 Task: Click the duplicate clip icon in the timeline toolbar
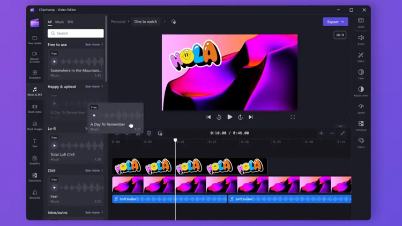[x=160, y=133]
